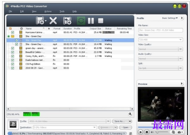The width and height of the screenshot is (190, 135).
Task: Click the preview video thumbnail
Action: point(161,104)
